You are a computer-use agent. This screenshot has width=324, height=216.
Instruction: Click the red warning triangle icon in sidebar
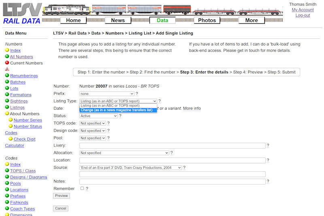[x=7, y=69]
